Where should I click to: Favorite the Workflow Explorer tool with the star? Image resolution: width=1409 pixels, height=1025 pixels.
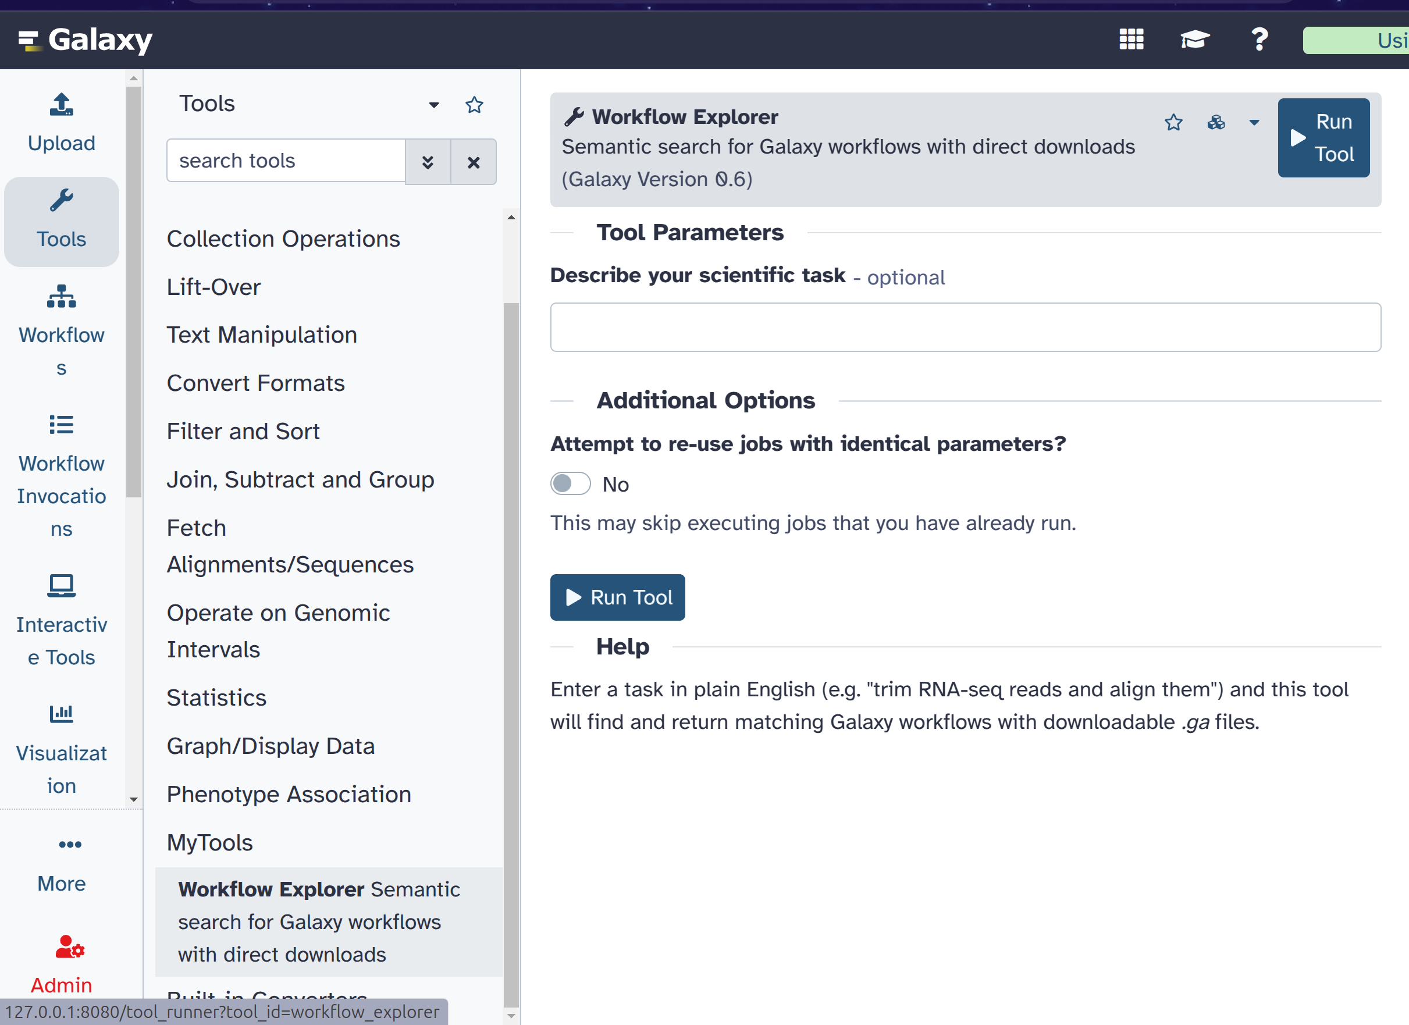1173,122
